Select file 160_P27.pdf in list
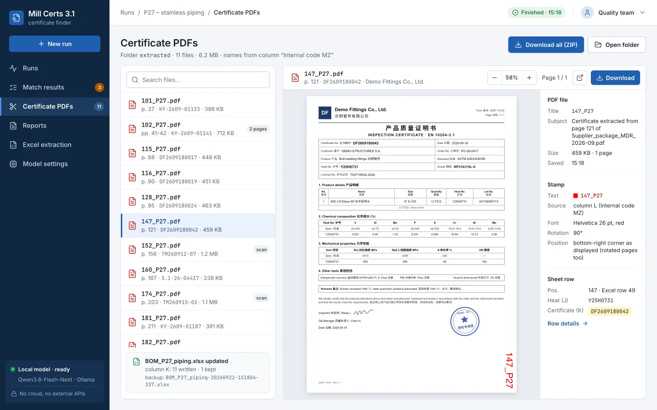 click(x=198, y=274)
